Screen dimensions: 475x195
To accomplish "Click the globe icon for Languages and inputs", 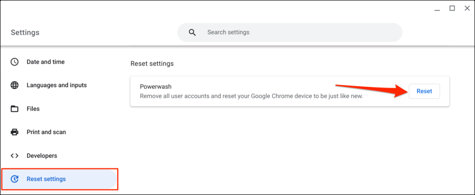I will (15, 85).
